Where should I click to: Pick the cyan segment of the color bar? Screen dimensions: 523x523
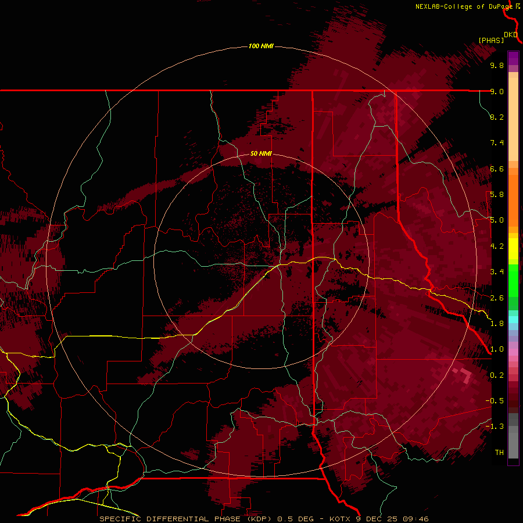[x=513, y=320]
